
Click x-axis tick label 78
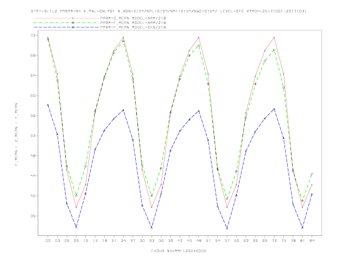click(x=293, y=241)
